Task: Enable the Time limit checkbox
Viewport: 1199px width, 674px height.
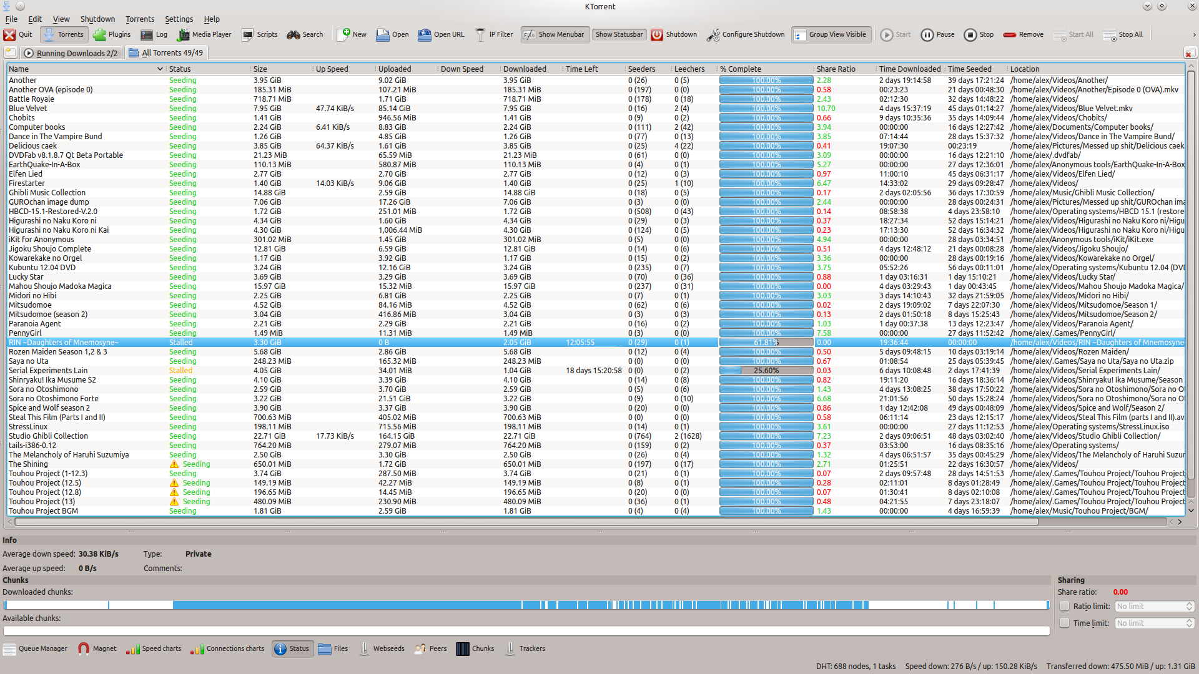Action: [x=1065, y=623]
